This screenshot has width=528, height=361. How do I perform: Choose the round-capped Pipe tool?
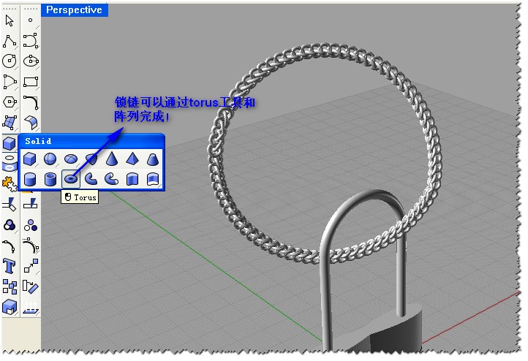[x=111, y=179]
